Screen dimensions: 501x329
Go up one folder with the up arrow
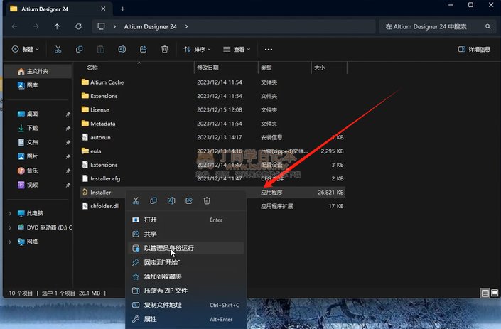58,26
